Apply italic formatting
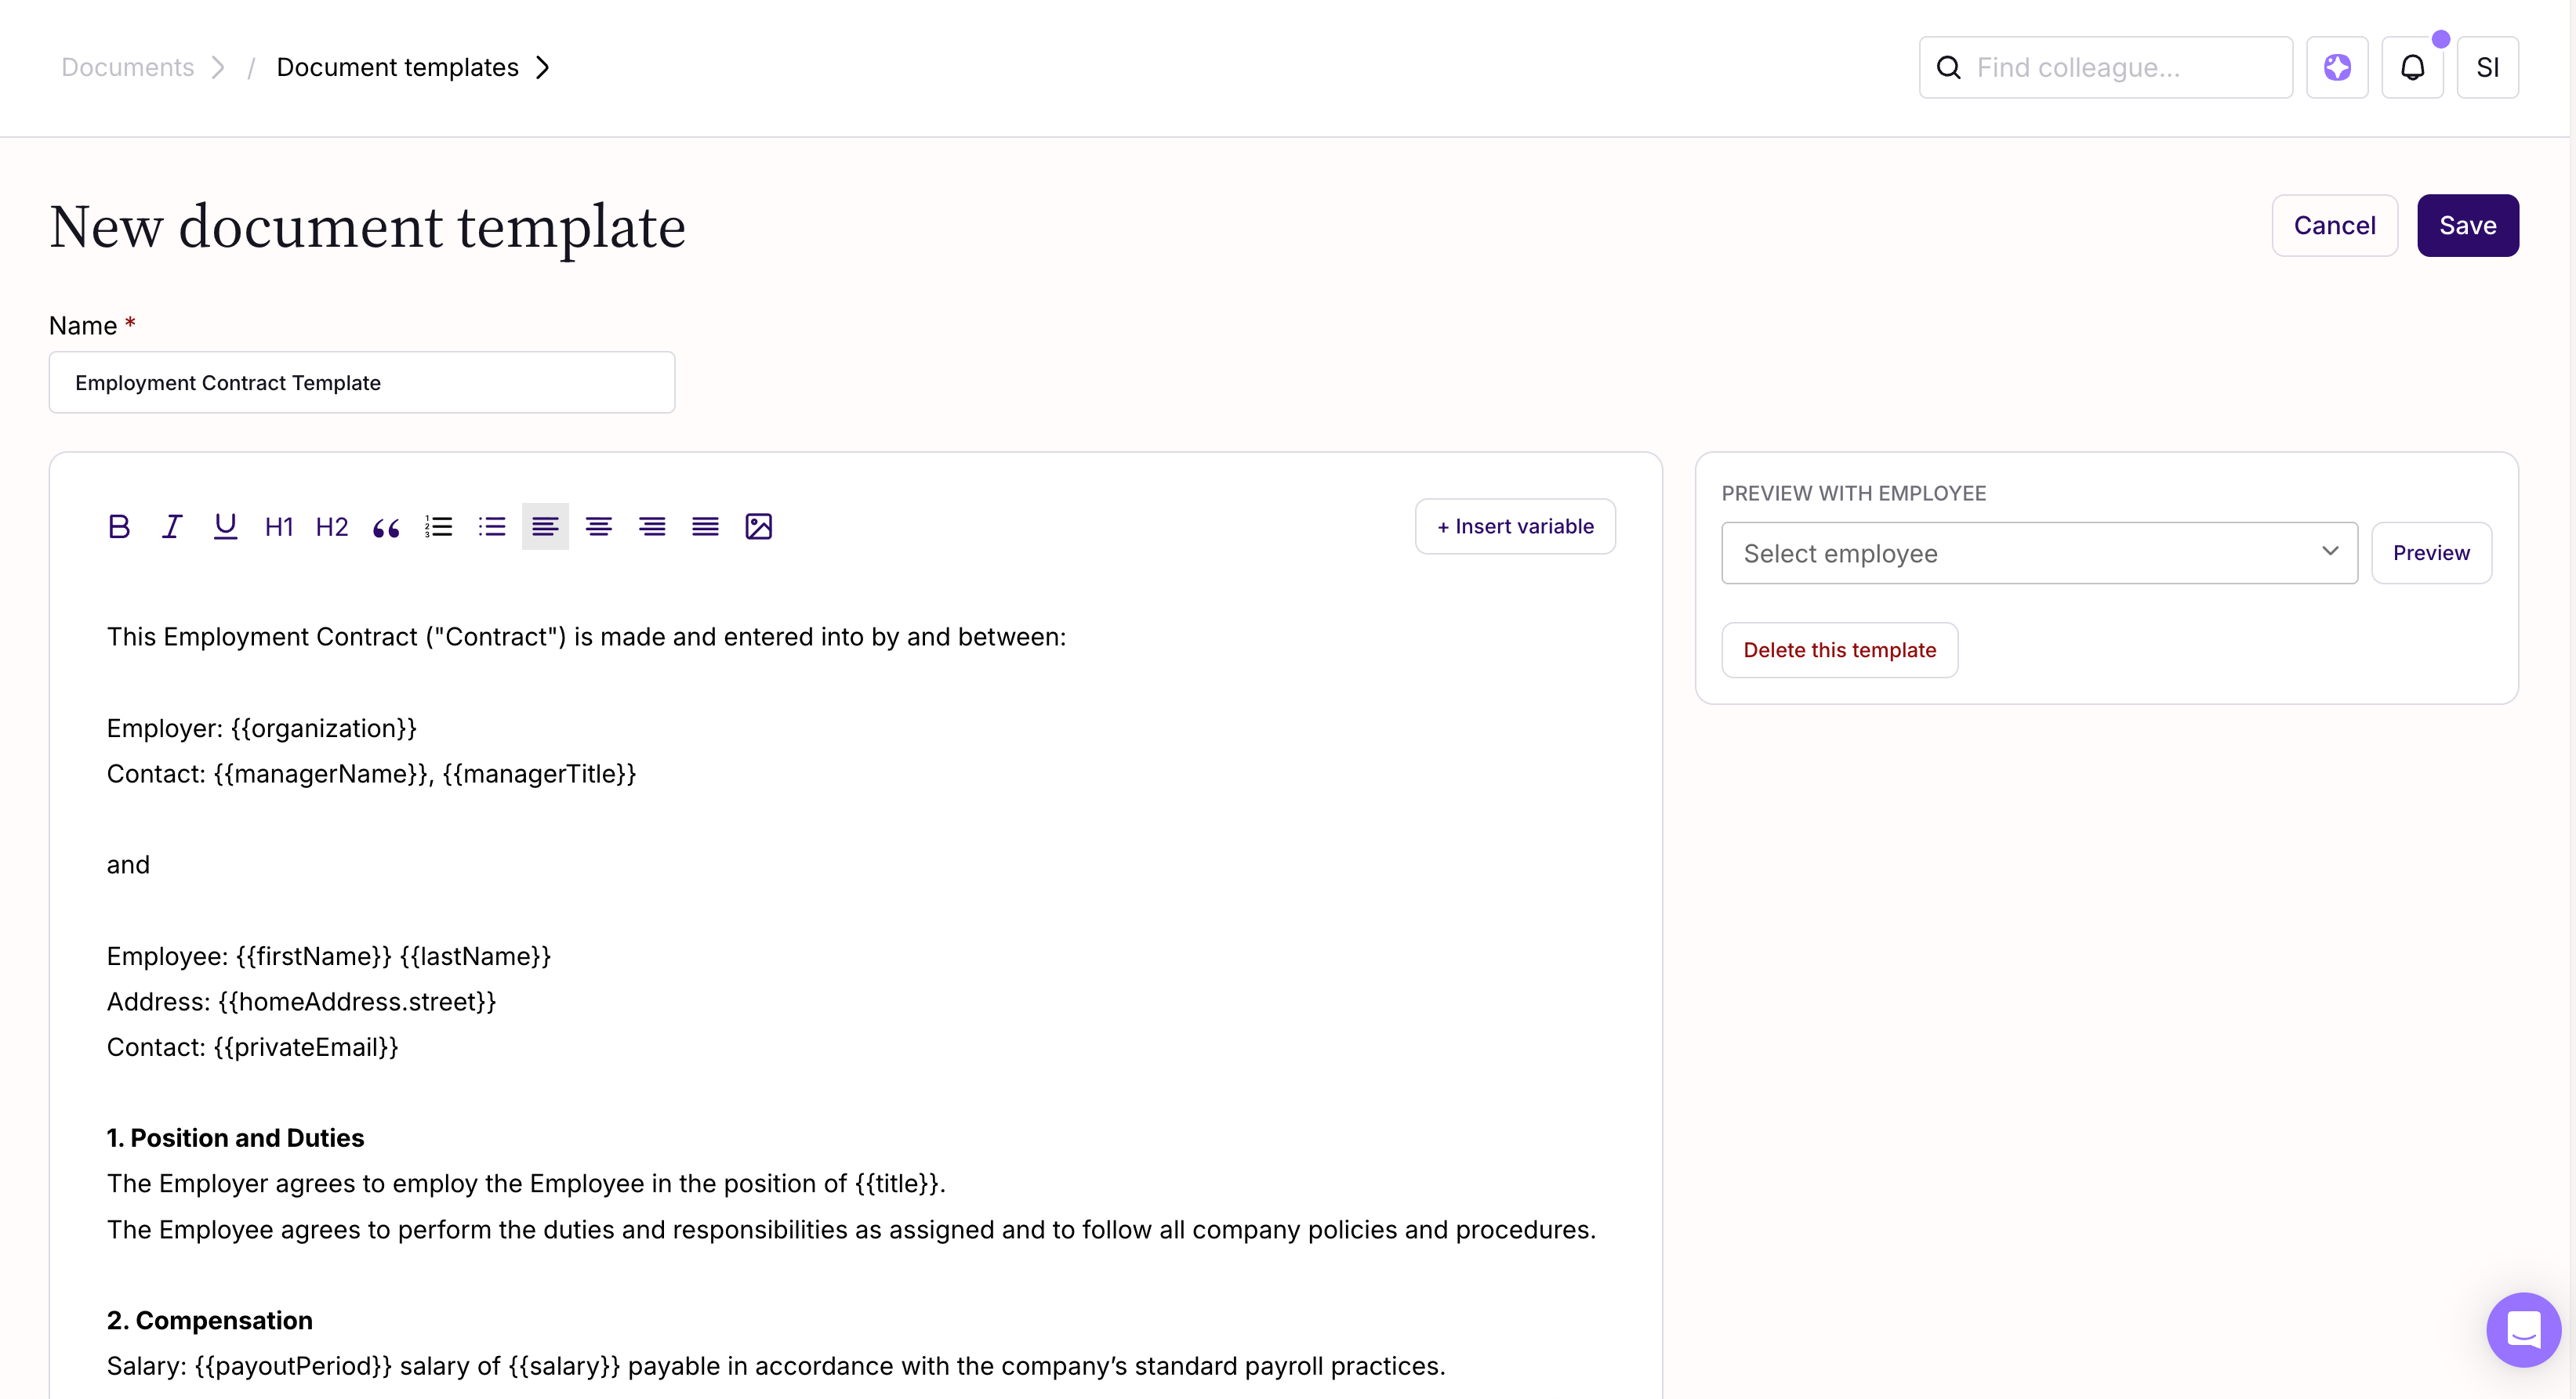 [172, 526]
